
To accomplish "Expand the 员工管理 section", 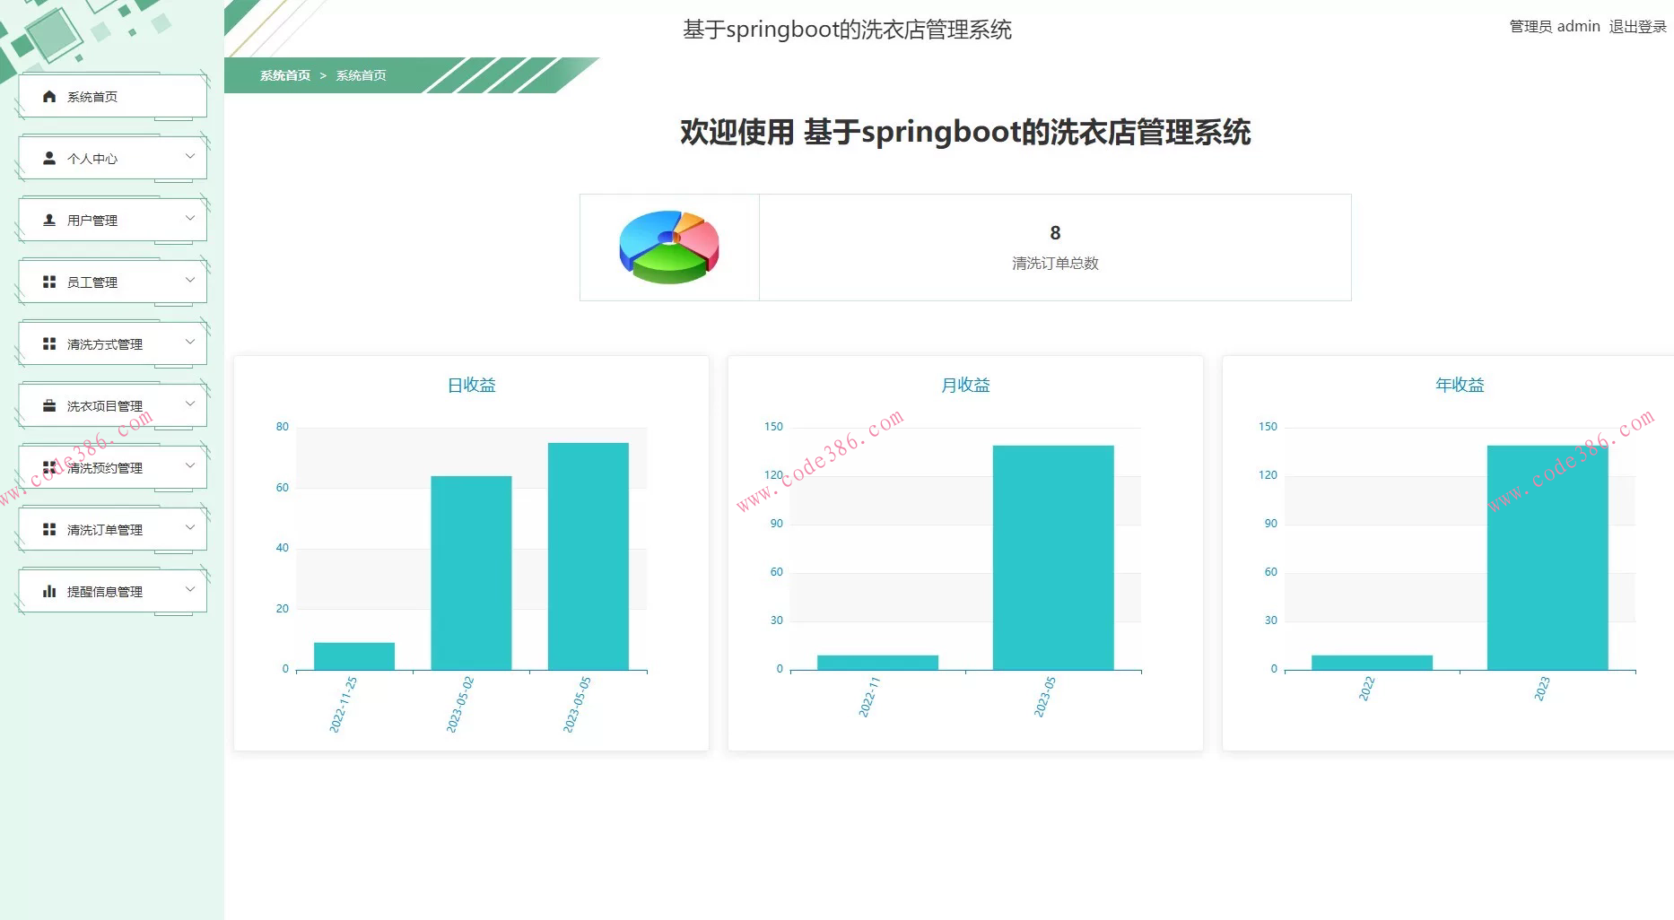I will tap(189, 280).
